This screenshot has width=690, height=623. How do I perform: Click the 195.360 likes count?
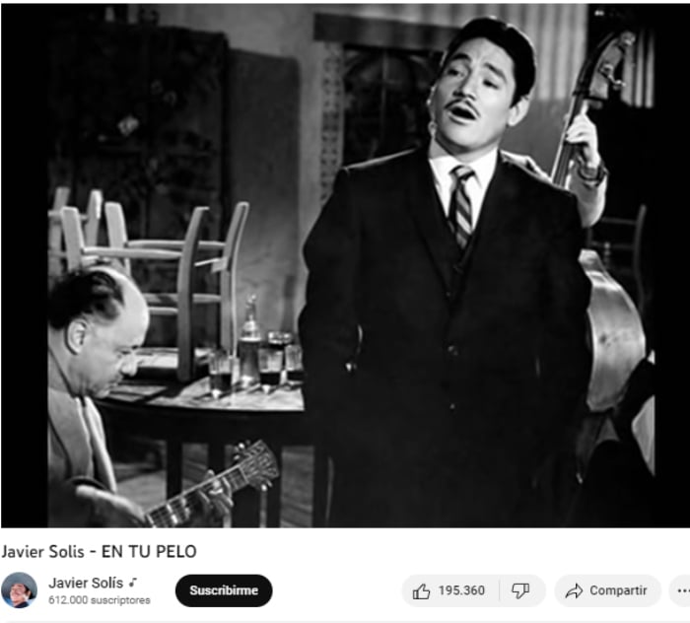pos(461,590)
